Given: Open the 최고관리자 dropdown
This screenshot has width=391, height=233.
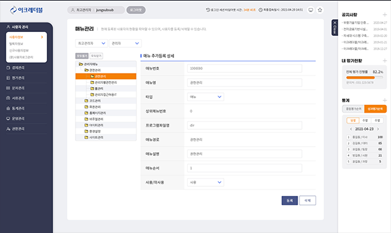Looking at the screenshot, I should (92, 44).
